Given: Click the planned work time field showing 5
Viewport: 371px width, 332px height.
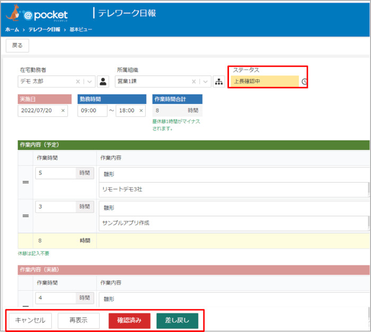Looking at the screenshot, I should coord(56,173).
